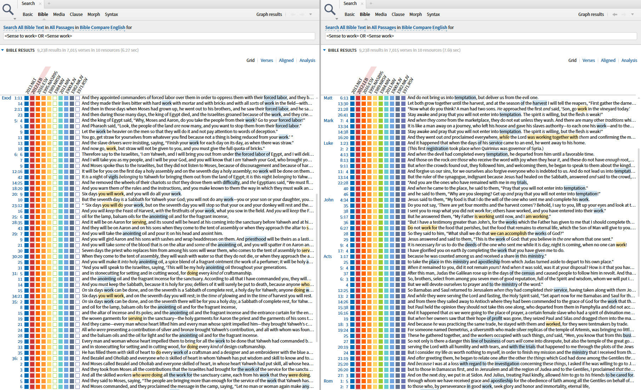This screenshot has width=641, height=390.
Task: Click verse reference 12:16 in left panel
Action: (17, 172)
